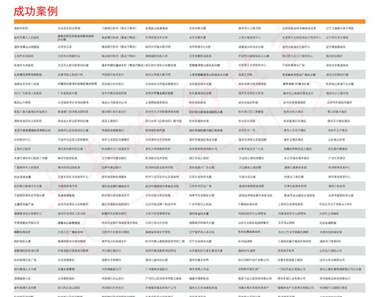This screenshot has height=297, width=379.
Task: Click the 新疆阿克苏联合银行 entry
Action: [114, 213]
